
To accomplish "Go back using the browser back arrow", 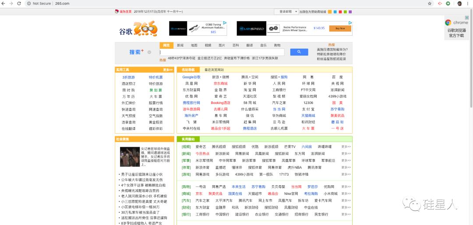I will coord(4,3).
